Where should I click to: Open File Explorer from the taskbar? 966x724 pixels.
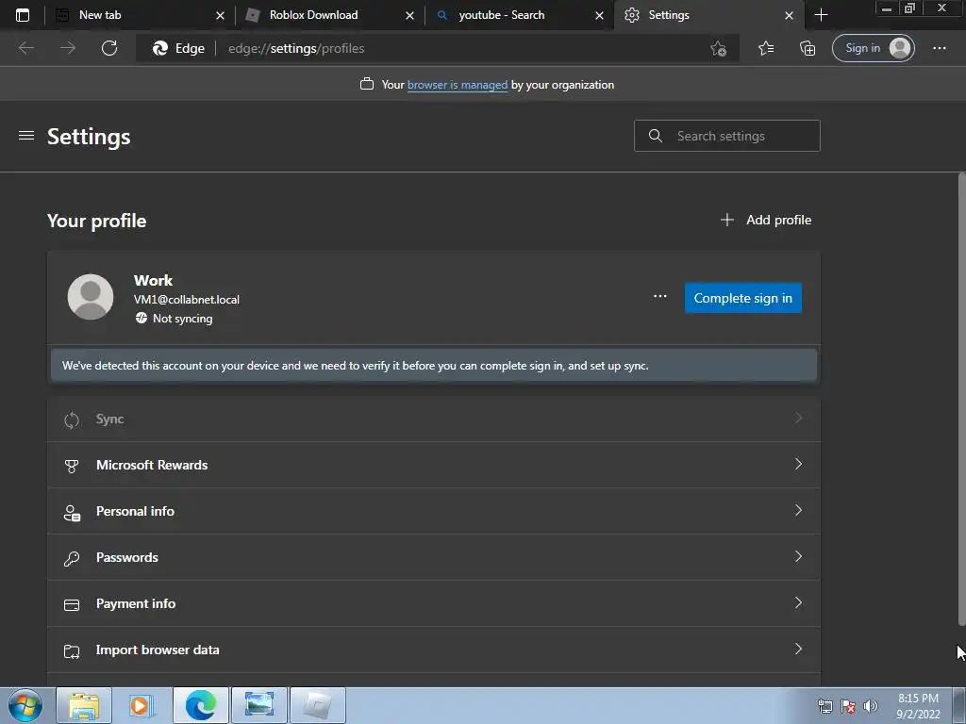tap(84, 705)
